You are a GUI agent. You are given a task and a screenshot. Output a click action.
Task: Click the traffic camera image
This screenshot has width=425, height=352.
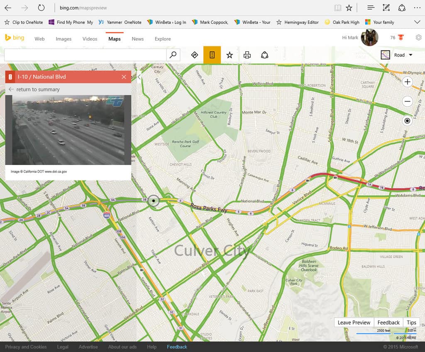click(68, 130)
